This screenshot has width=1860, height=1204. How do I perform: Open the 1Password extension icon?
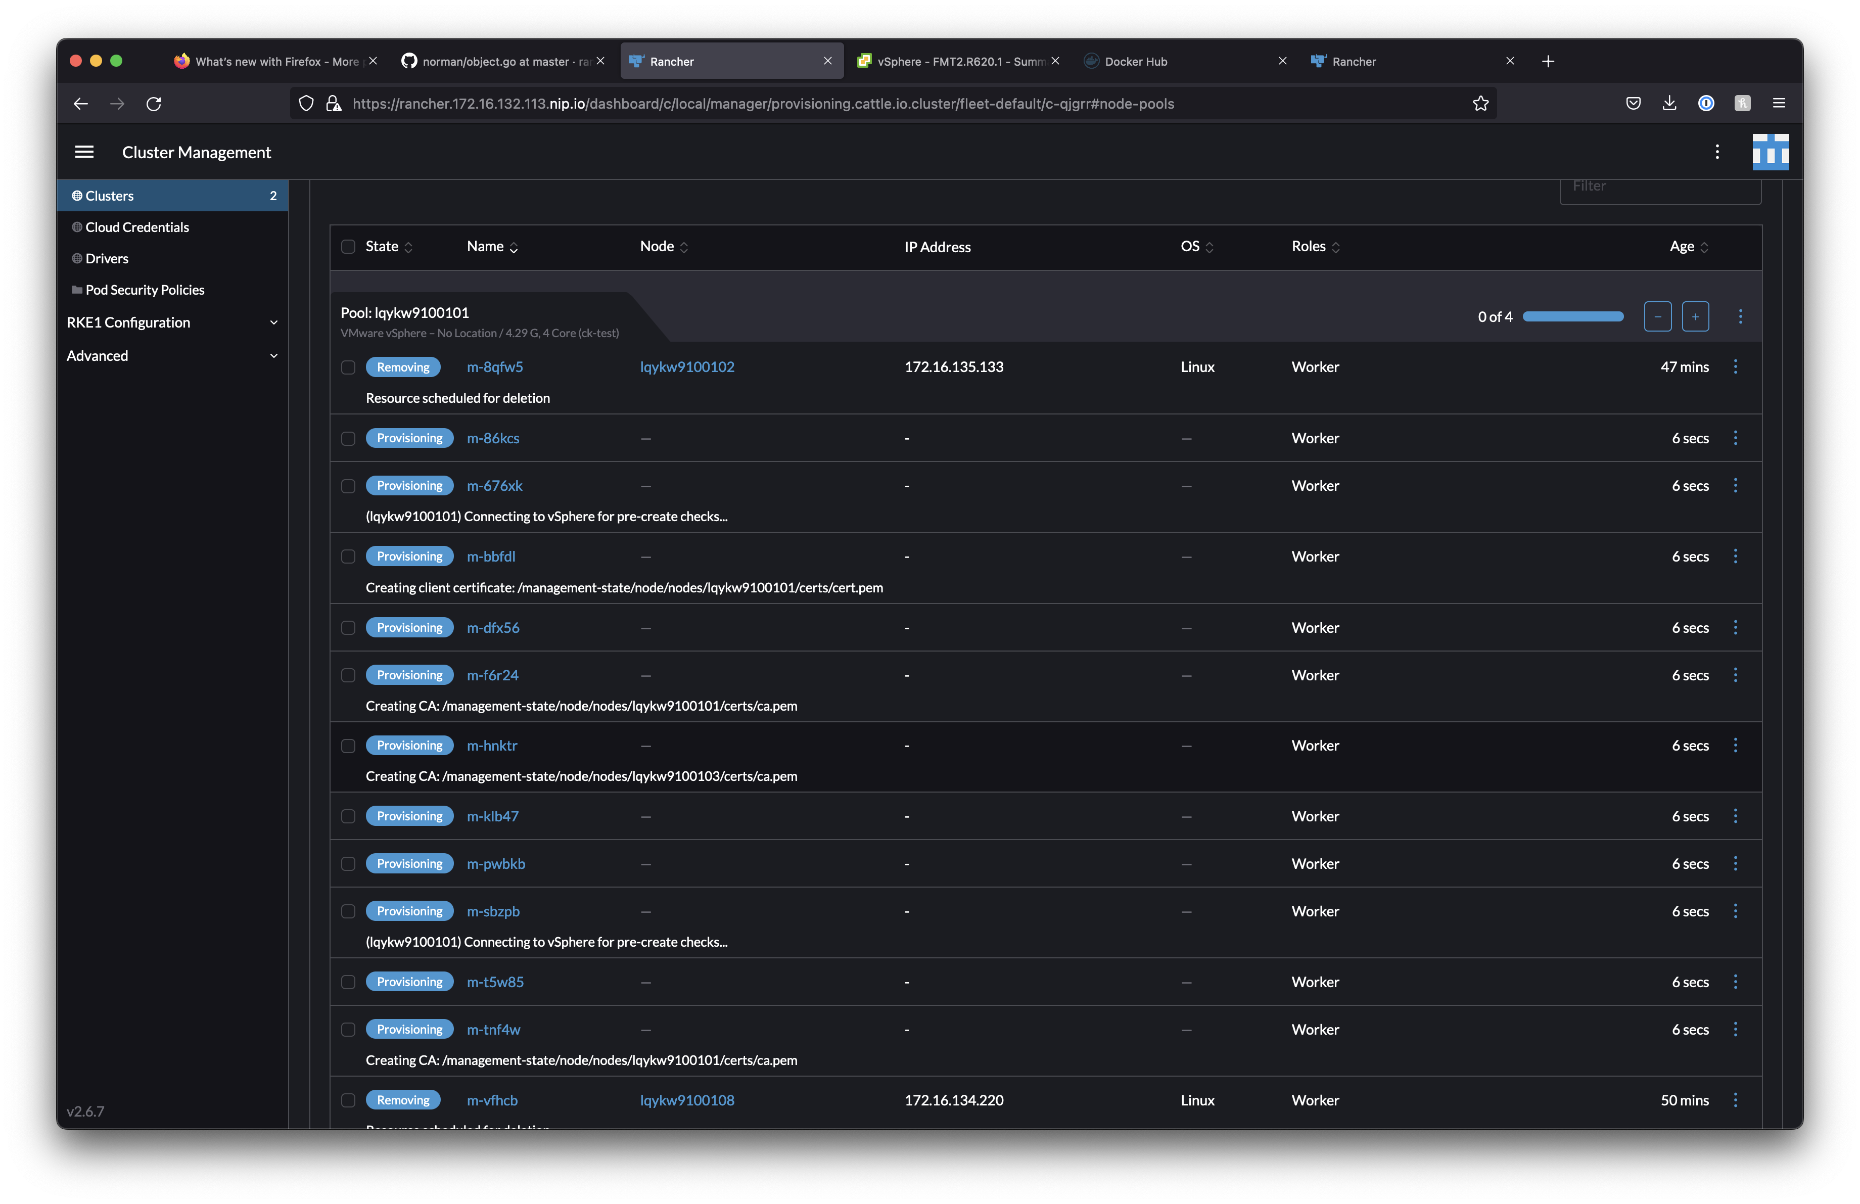point(1706,103)
